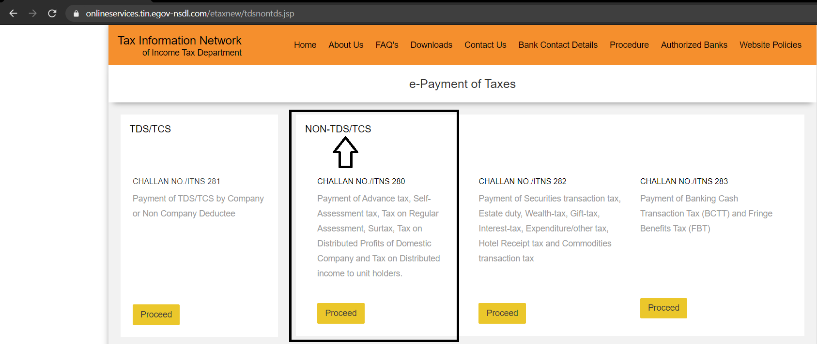Go back using browser back arrow

tap(14, 14)
